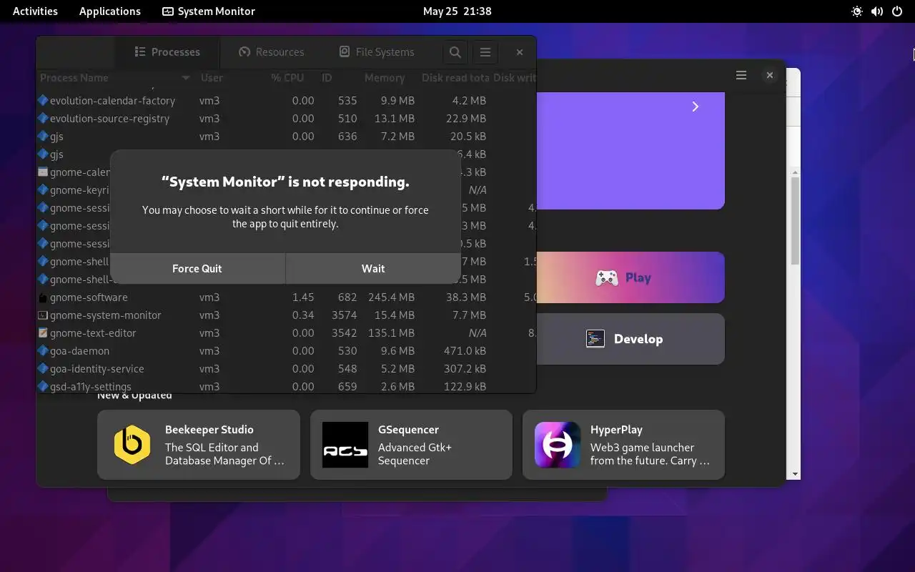Close the System Monitor window

(x=520, y=52)
